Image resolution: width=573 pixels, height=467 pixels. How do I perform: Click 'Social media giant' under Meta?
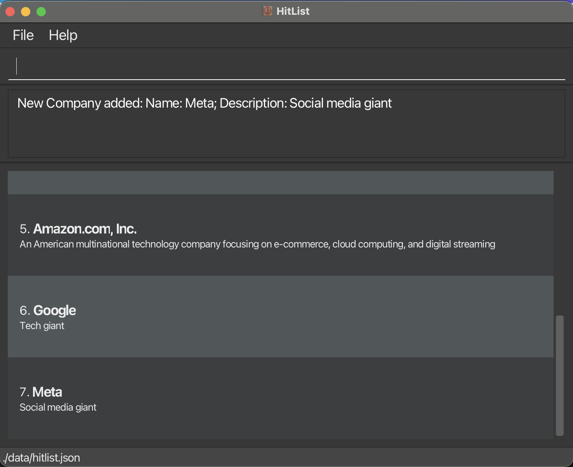click(x=58, y=407)
